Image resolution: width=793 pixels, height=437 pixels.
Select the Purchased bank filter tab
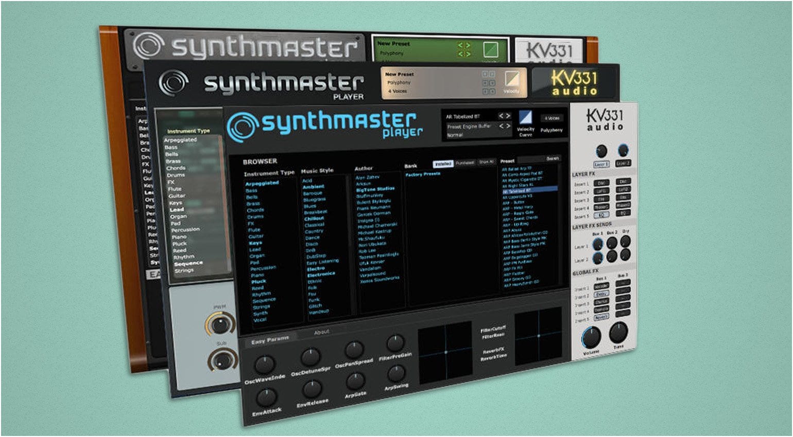click(x=465, y=162)
